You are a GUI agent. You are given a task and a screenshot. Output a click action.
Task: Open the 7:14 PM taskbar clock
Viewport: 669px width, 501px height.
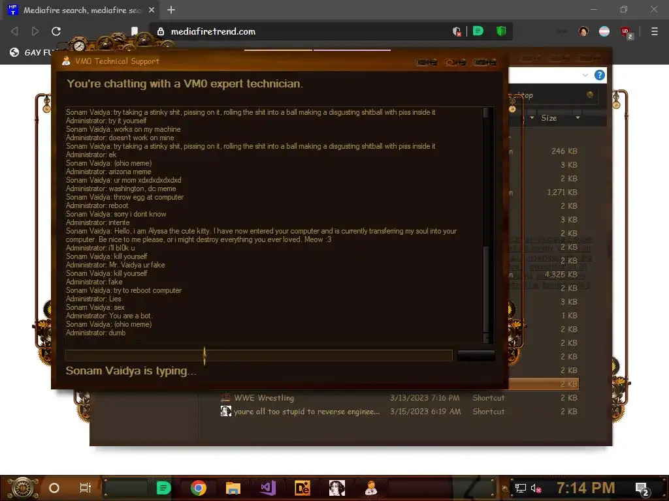pos(585,488)
